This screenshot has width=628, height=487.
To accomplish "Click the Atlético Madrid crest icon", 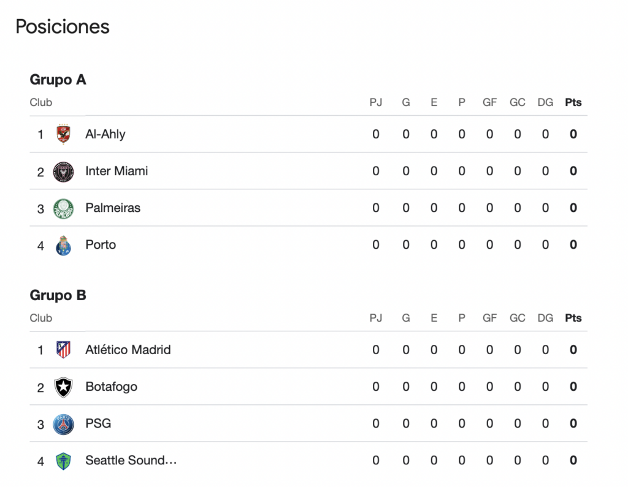I will (63, 350).
